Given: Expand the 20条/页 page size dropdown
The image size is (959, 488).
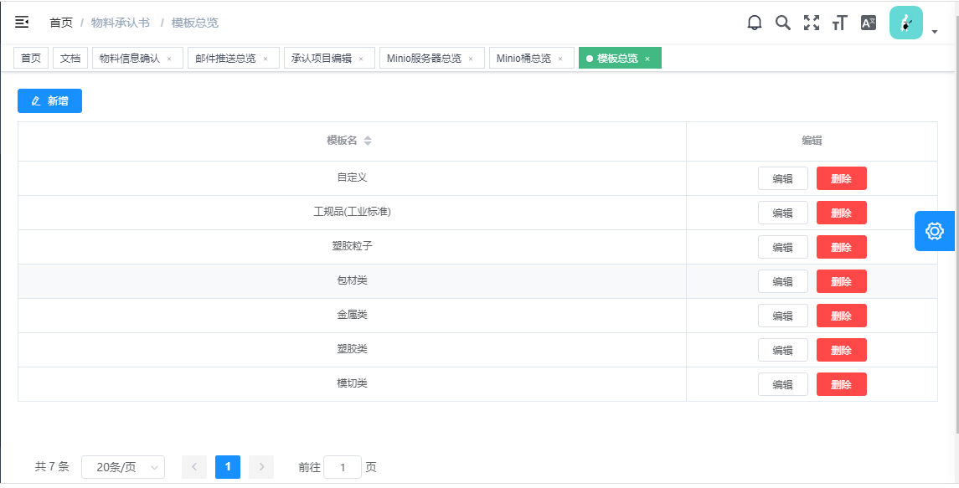Looking at the screenshot, I should pyautogui.click(x=123, y=467).
